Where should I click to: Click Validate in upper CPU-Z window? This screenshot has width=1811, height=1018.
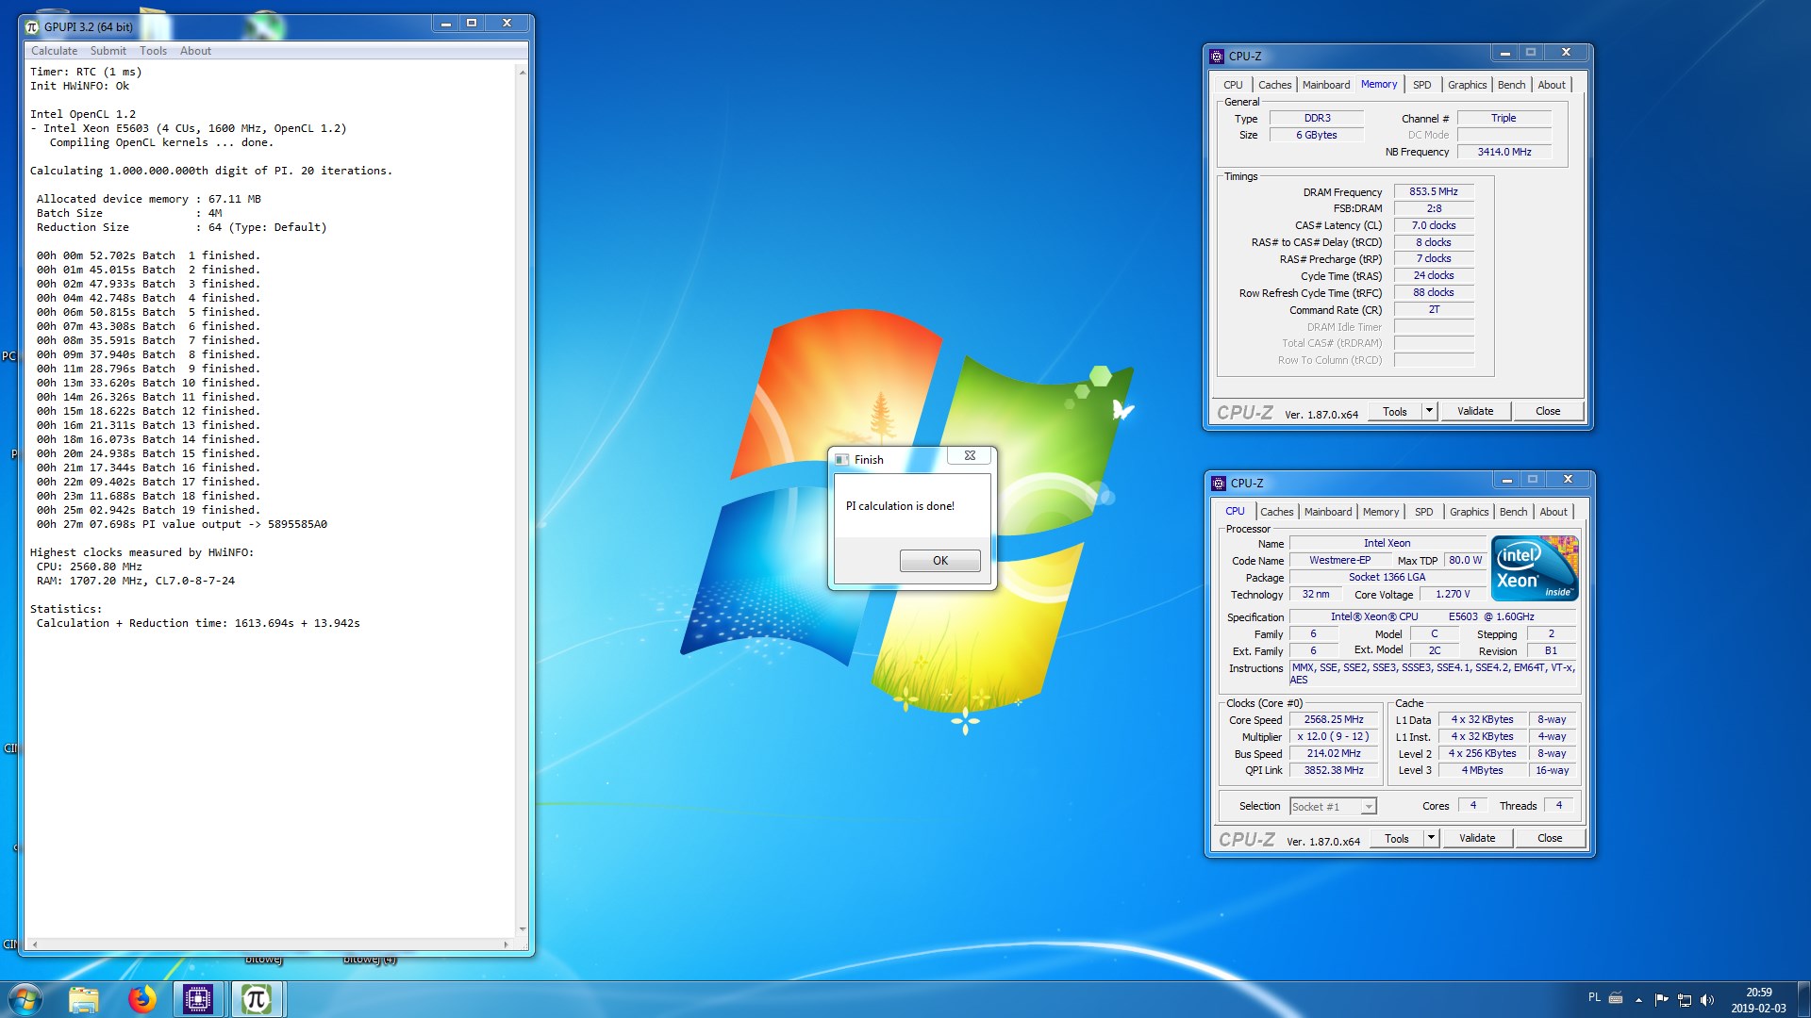1475,411
